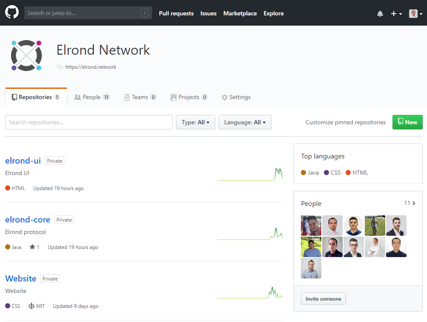Viewport: 427px width, 322px height.
Task: Open the Settings tab
Action: [236, 97]
